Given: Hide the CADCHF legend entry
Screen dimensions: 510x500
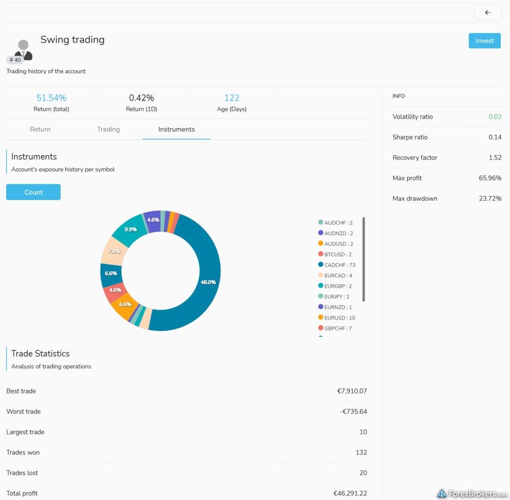Looking at the screenshot, I should [x=340, y=265].
